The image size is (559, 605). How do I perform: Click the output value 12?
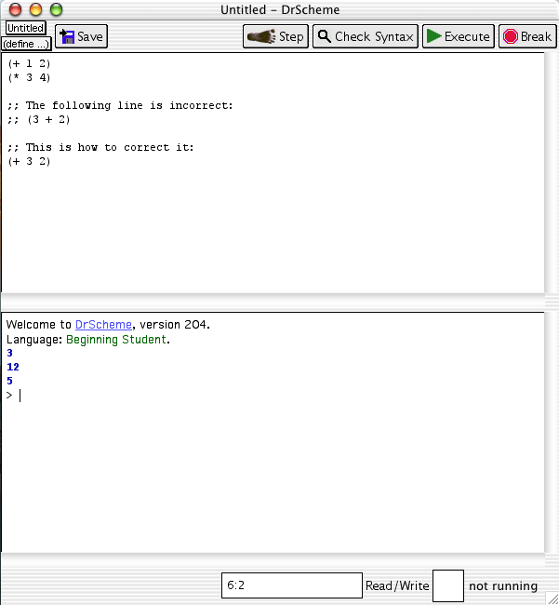point(13,367)
